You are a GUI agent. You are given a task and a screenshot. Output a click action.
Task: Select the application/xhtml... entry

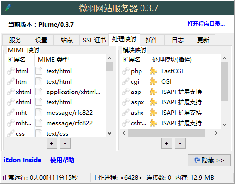[73, 92]
